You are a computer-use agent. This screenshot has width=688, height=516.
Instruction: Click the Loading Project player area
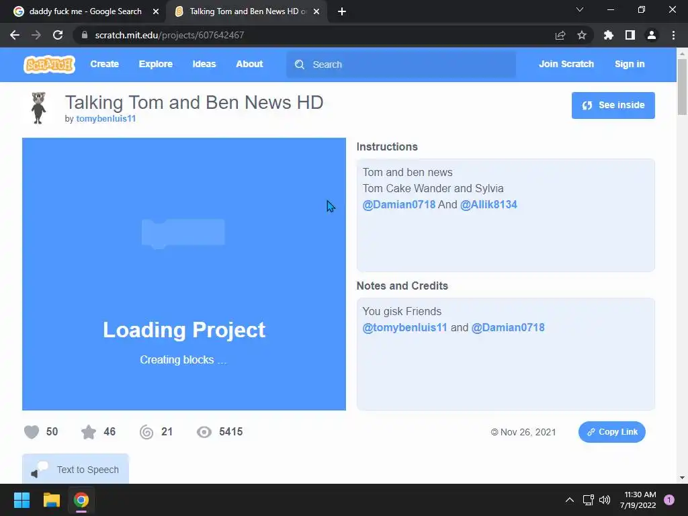click(x=184, y=274)
